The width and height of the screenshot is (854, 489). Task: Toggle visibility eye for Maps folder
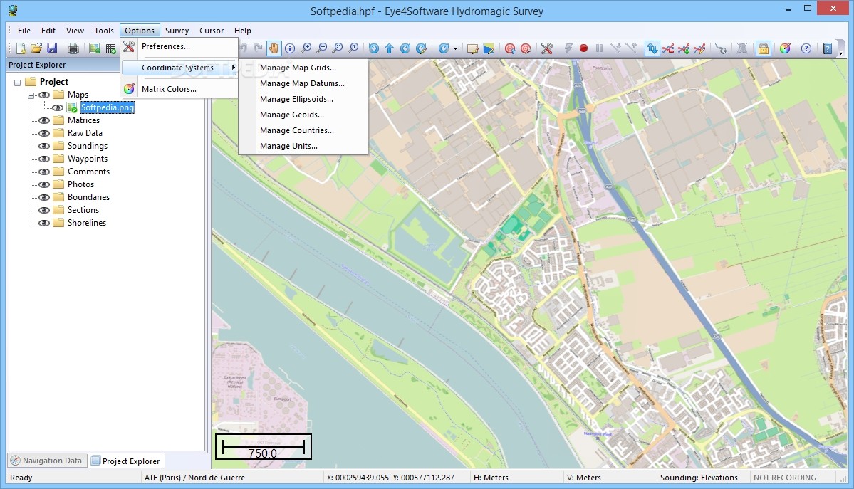tap(44, 95)
